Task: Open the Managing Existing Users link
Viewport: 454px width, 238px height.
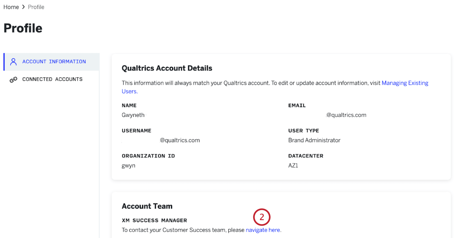Action: [x=405, y=83]
